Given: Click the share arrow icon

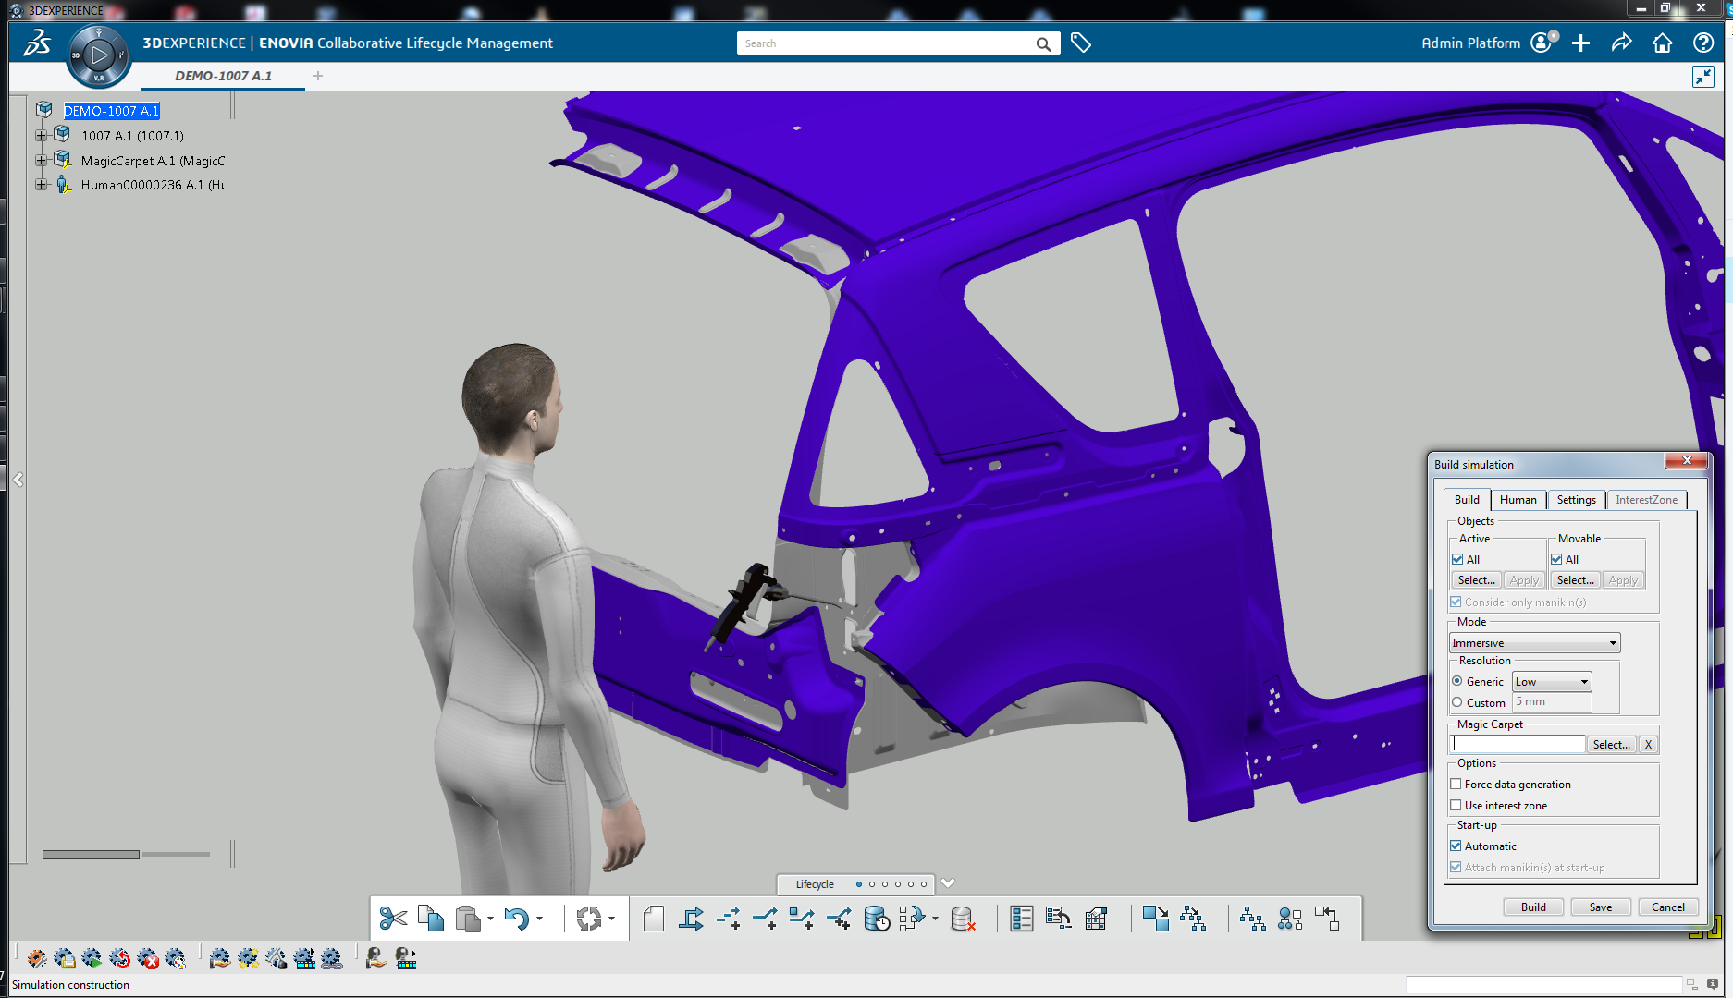Looking at the screenshot, I should pos(1621,43).
